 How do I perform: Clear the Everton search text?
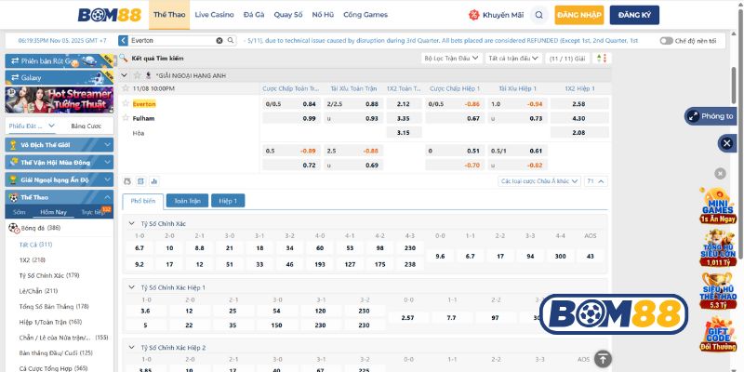(219, 41)
